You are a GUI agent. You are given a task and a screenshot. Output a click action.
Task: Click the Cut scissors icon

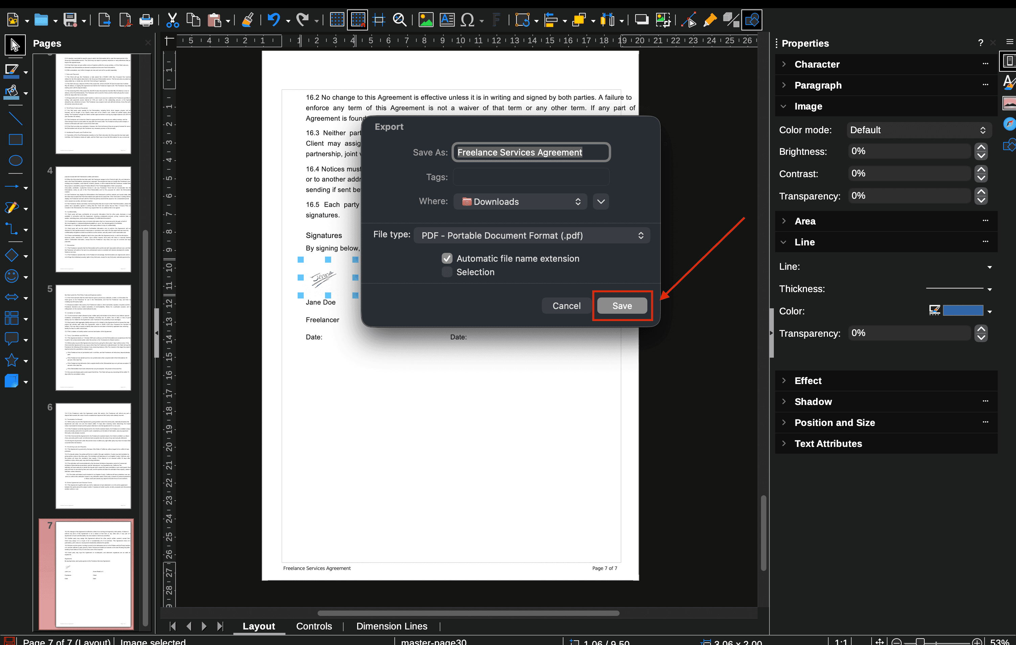pos(172,20)
